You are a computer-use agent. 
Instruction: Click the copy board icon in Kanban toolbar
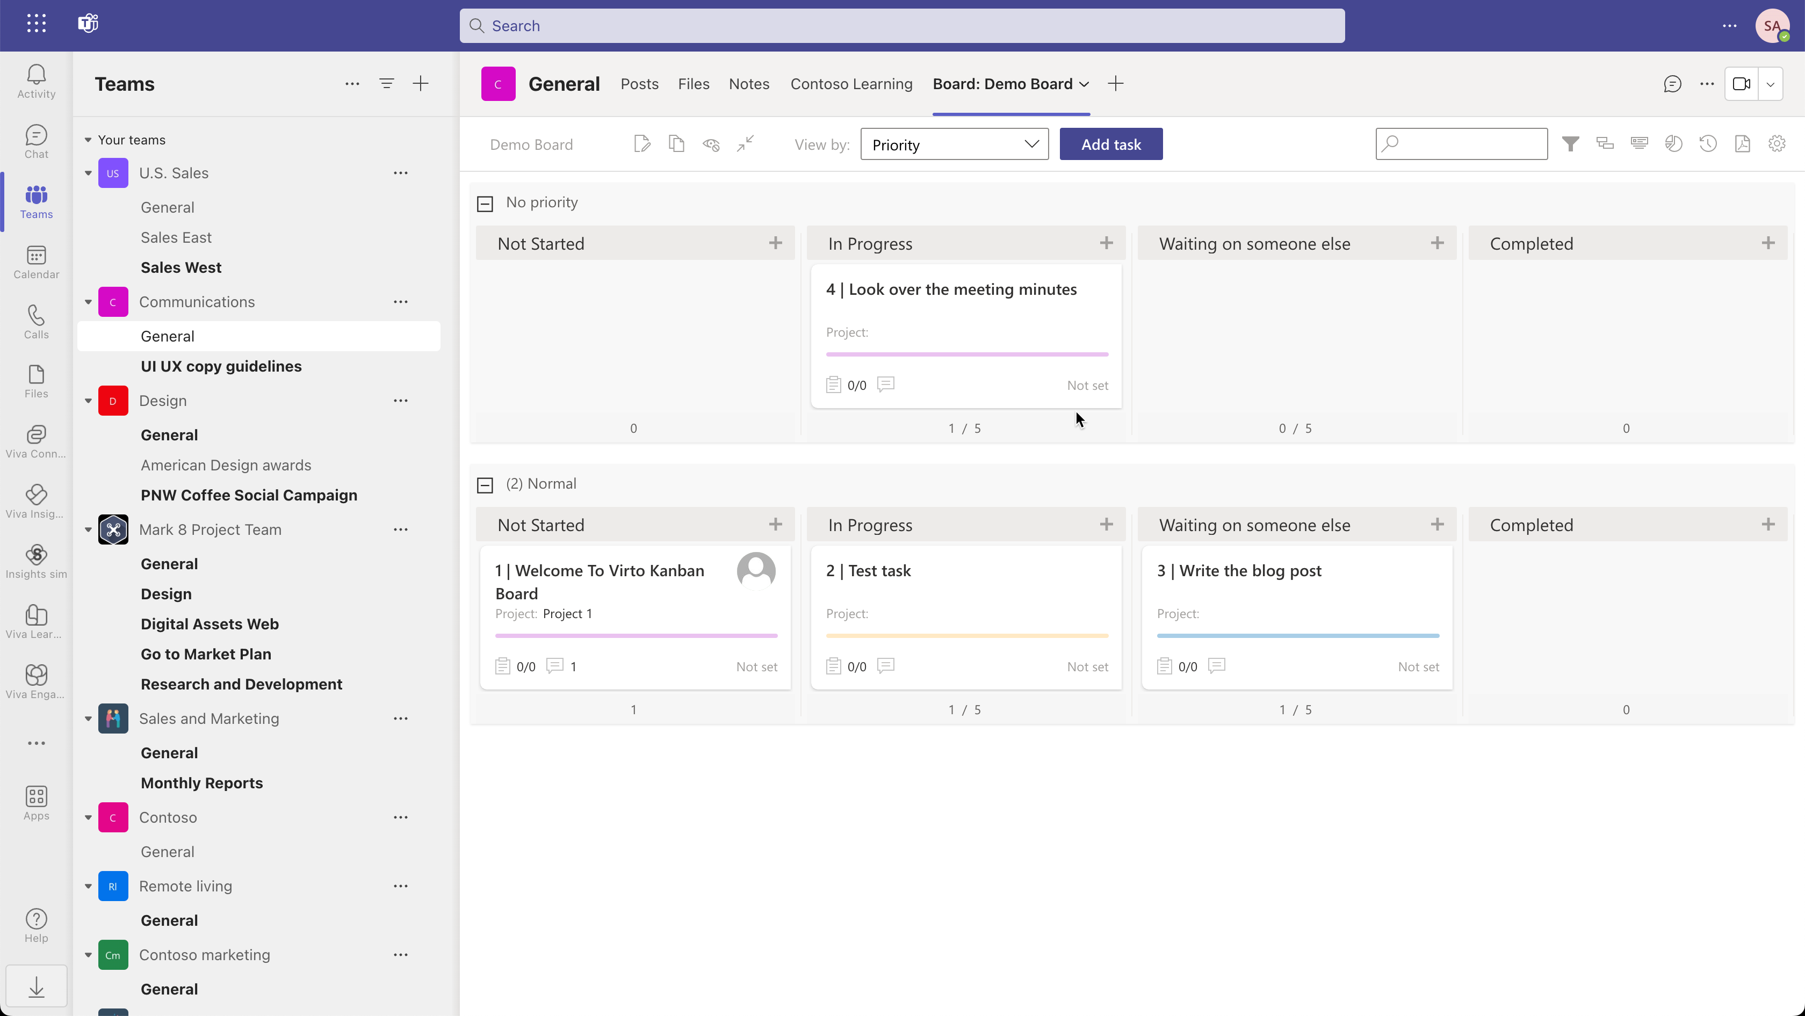click(676, 144)
